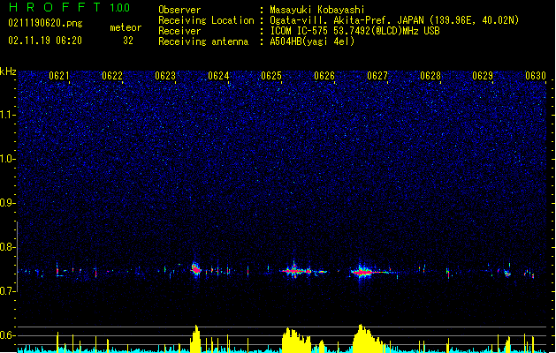The height and width of the screenshot is (353, 556).
Task: Click the 0628 time marker
Action: (430, 76)
